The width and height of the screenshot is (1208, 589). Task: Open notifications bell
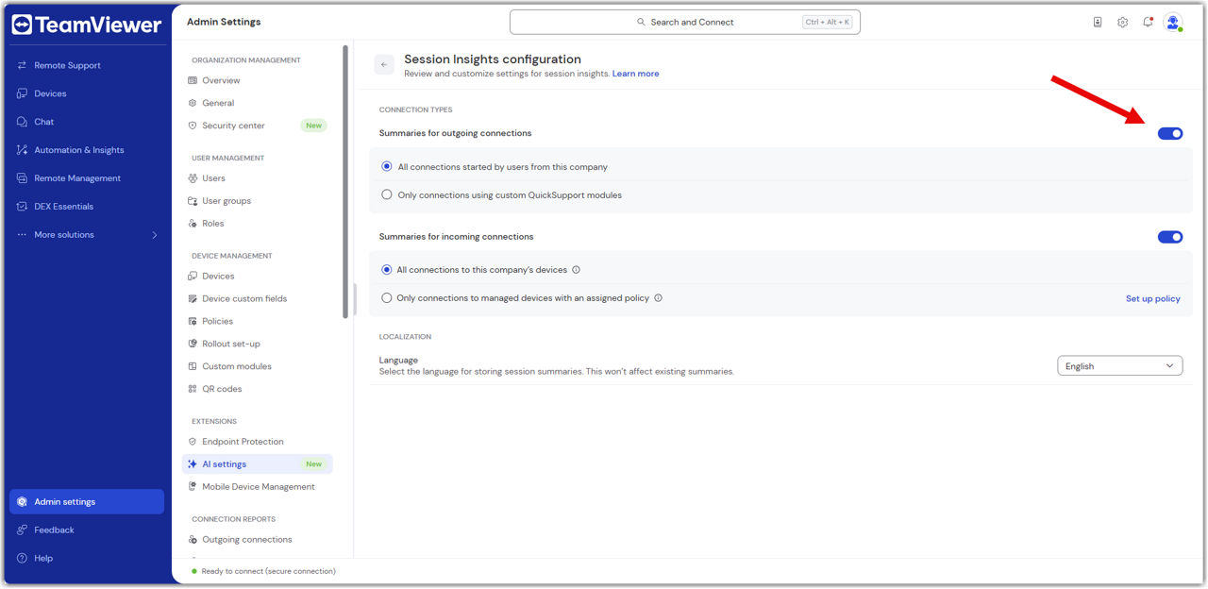click(1148, 22)
